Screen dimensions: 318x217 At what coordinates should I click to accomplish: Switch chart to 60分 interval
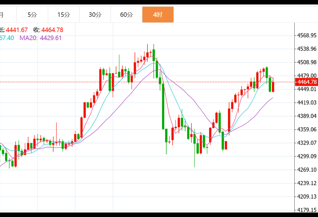pos(126,15)
